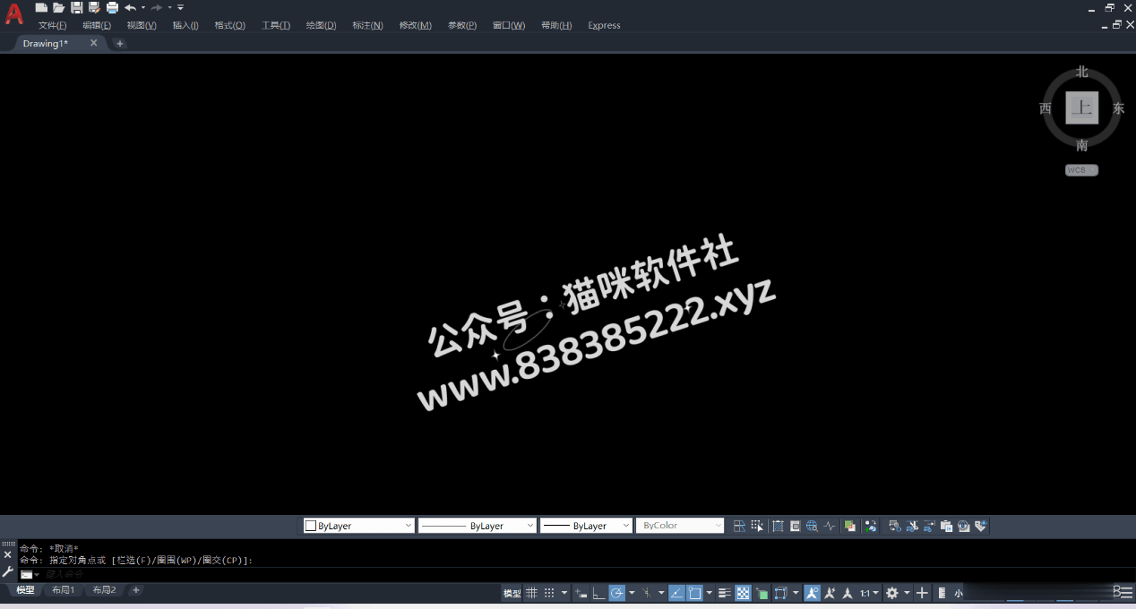The width and height of the screenshot is (1136, 609).
Task: Save the drawing with the floppy disk icon
Action: pos(76,7)
